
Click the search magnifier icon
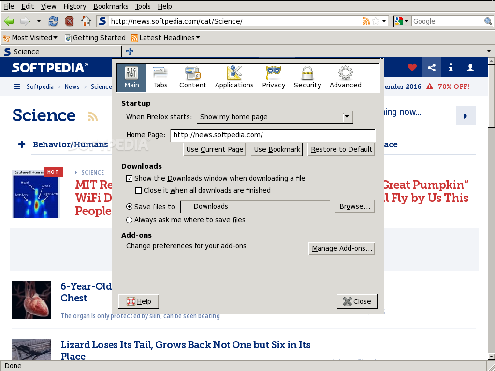488,21
